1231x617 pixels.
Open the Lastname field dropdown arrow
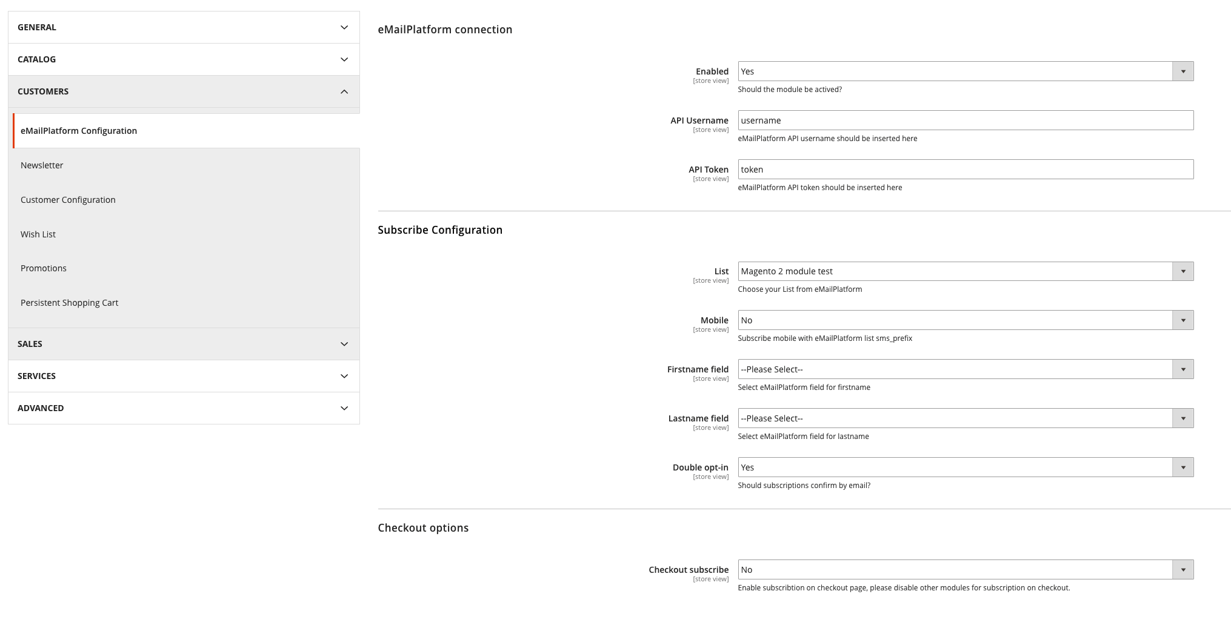coord(1183,418)
